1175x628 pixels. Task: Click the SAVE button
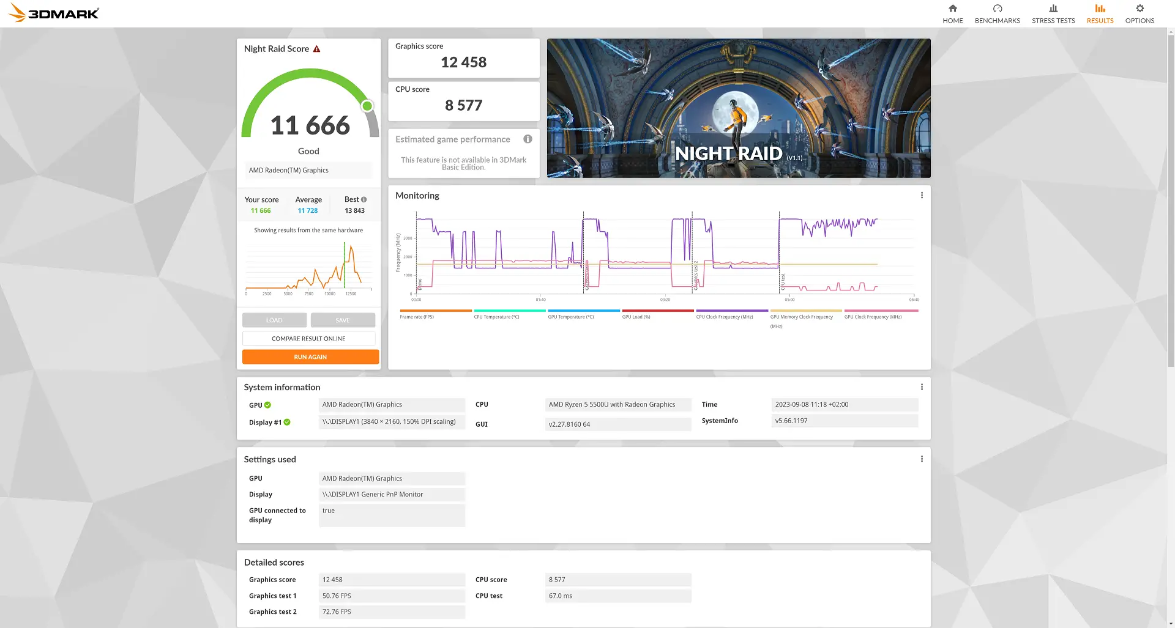pyautogui.click(x=343, y=320)
